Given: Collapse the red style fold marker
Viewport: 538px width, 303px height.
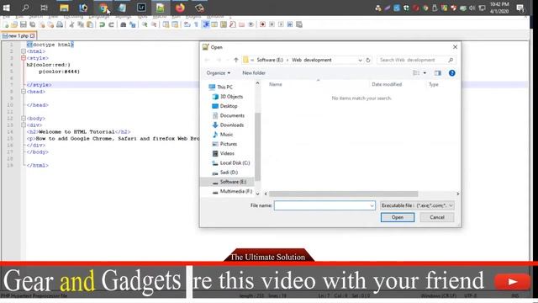Looking at the screenshot, I should (24, 58).
